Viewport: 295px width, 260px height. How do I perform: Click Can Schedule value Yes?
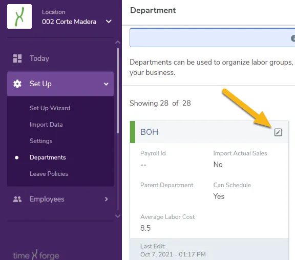click(219, 196)
